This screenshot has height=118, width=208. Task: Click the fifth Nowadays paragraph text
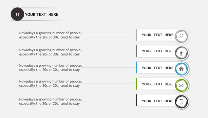coord(50,101)
